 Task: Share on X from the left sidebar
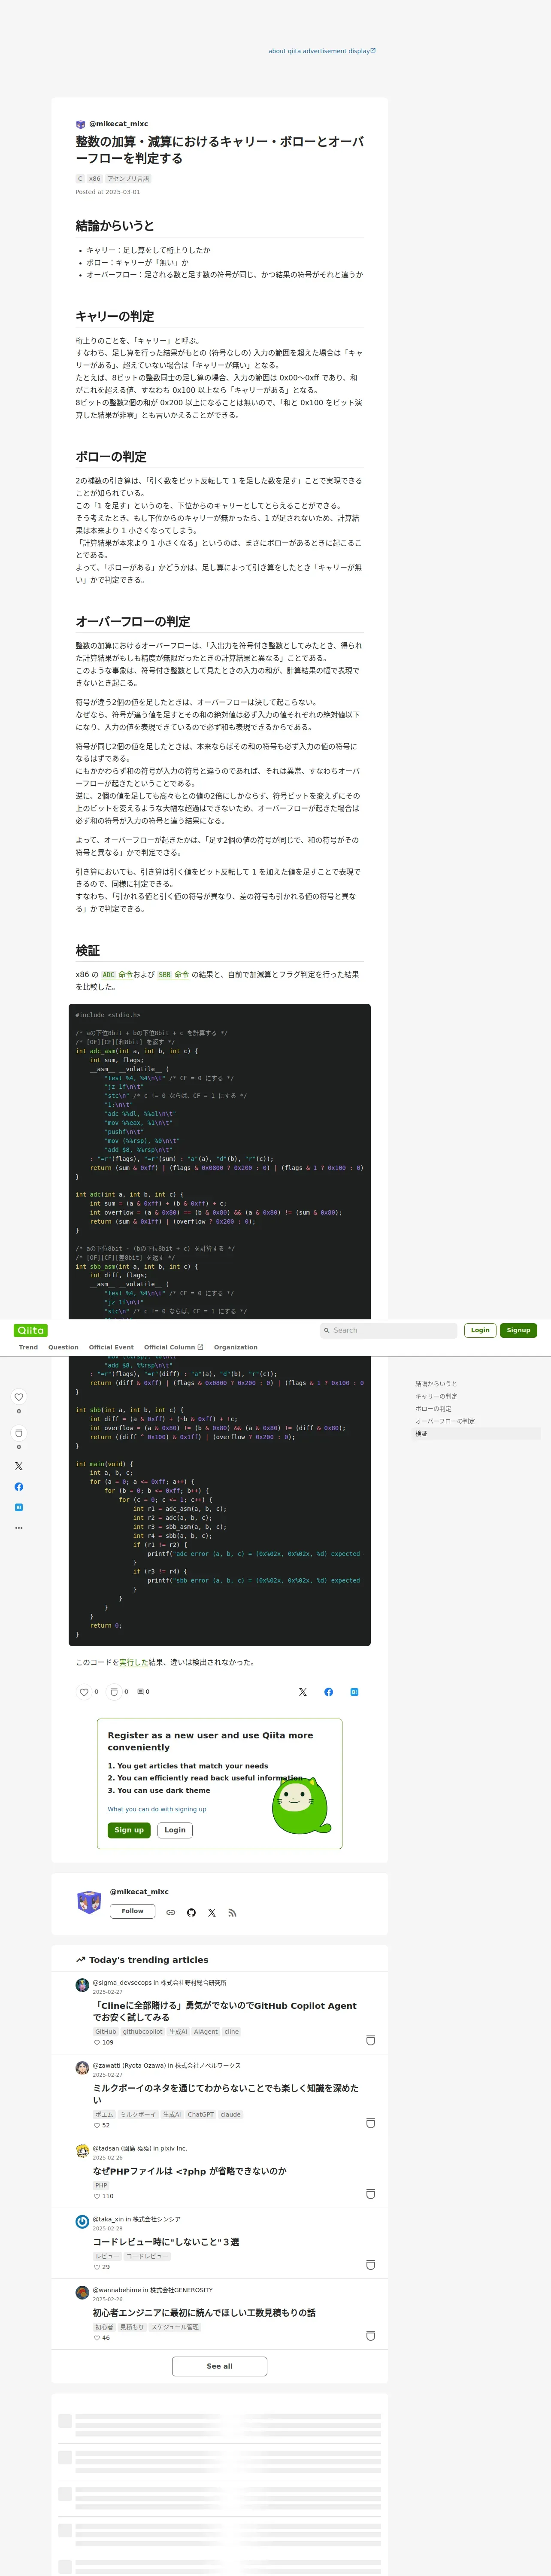18,1466
